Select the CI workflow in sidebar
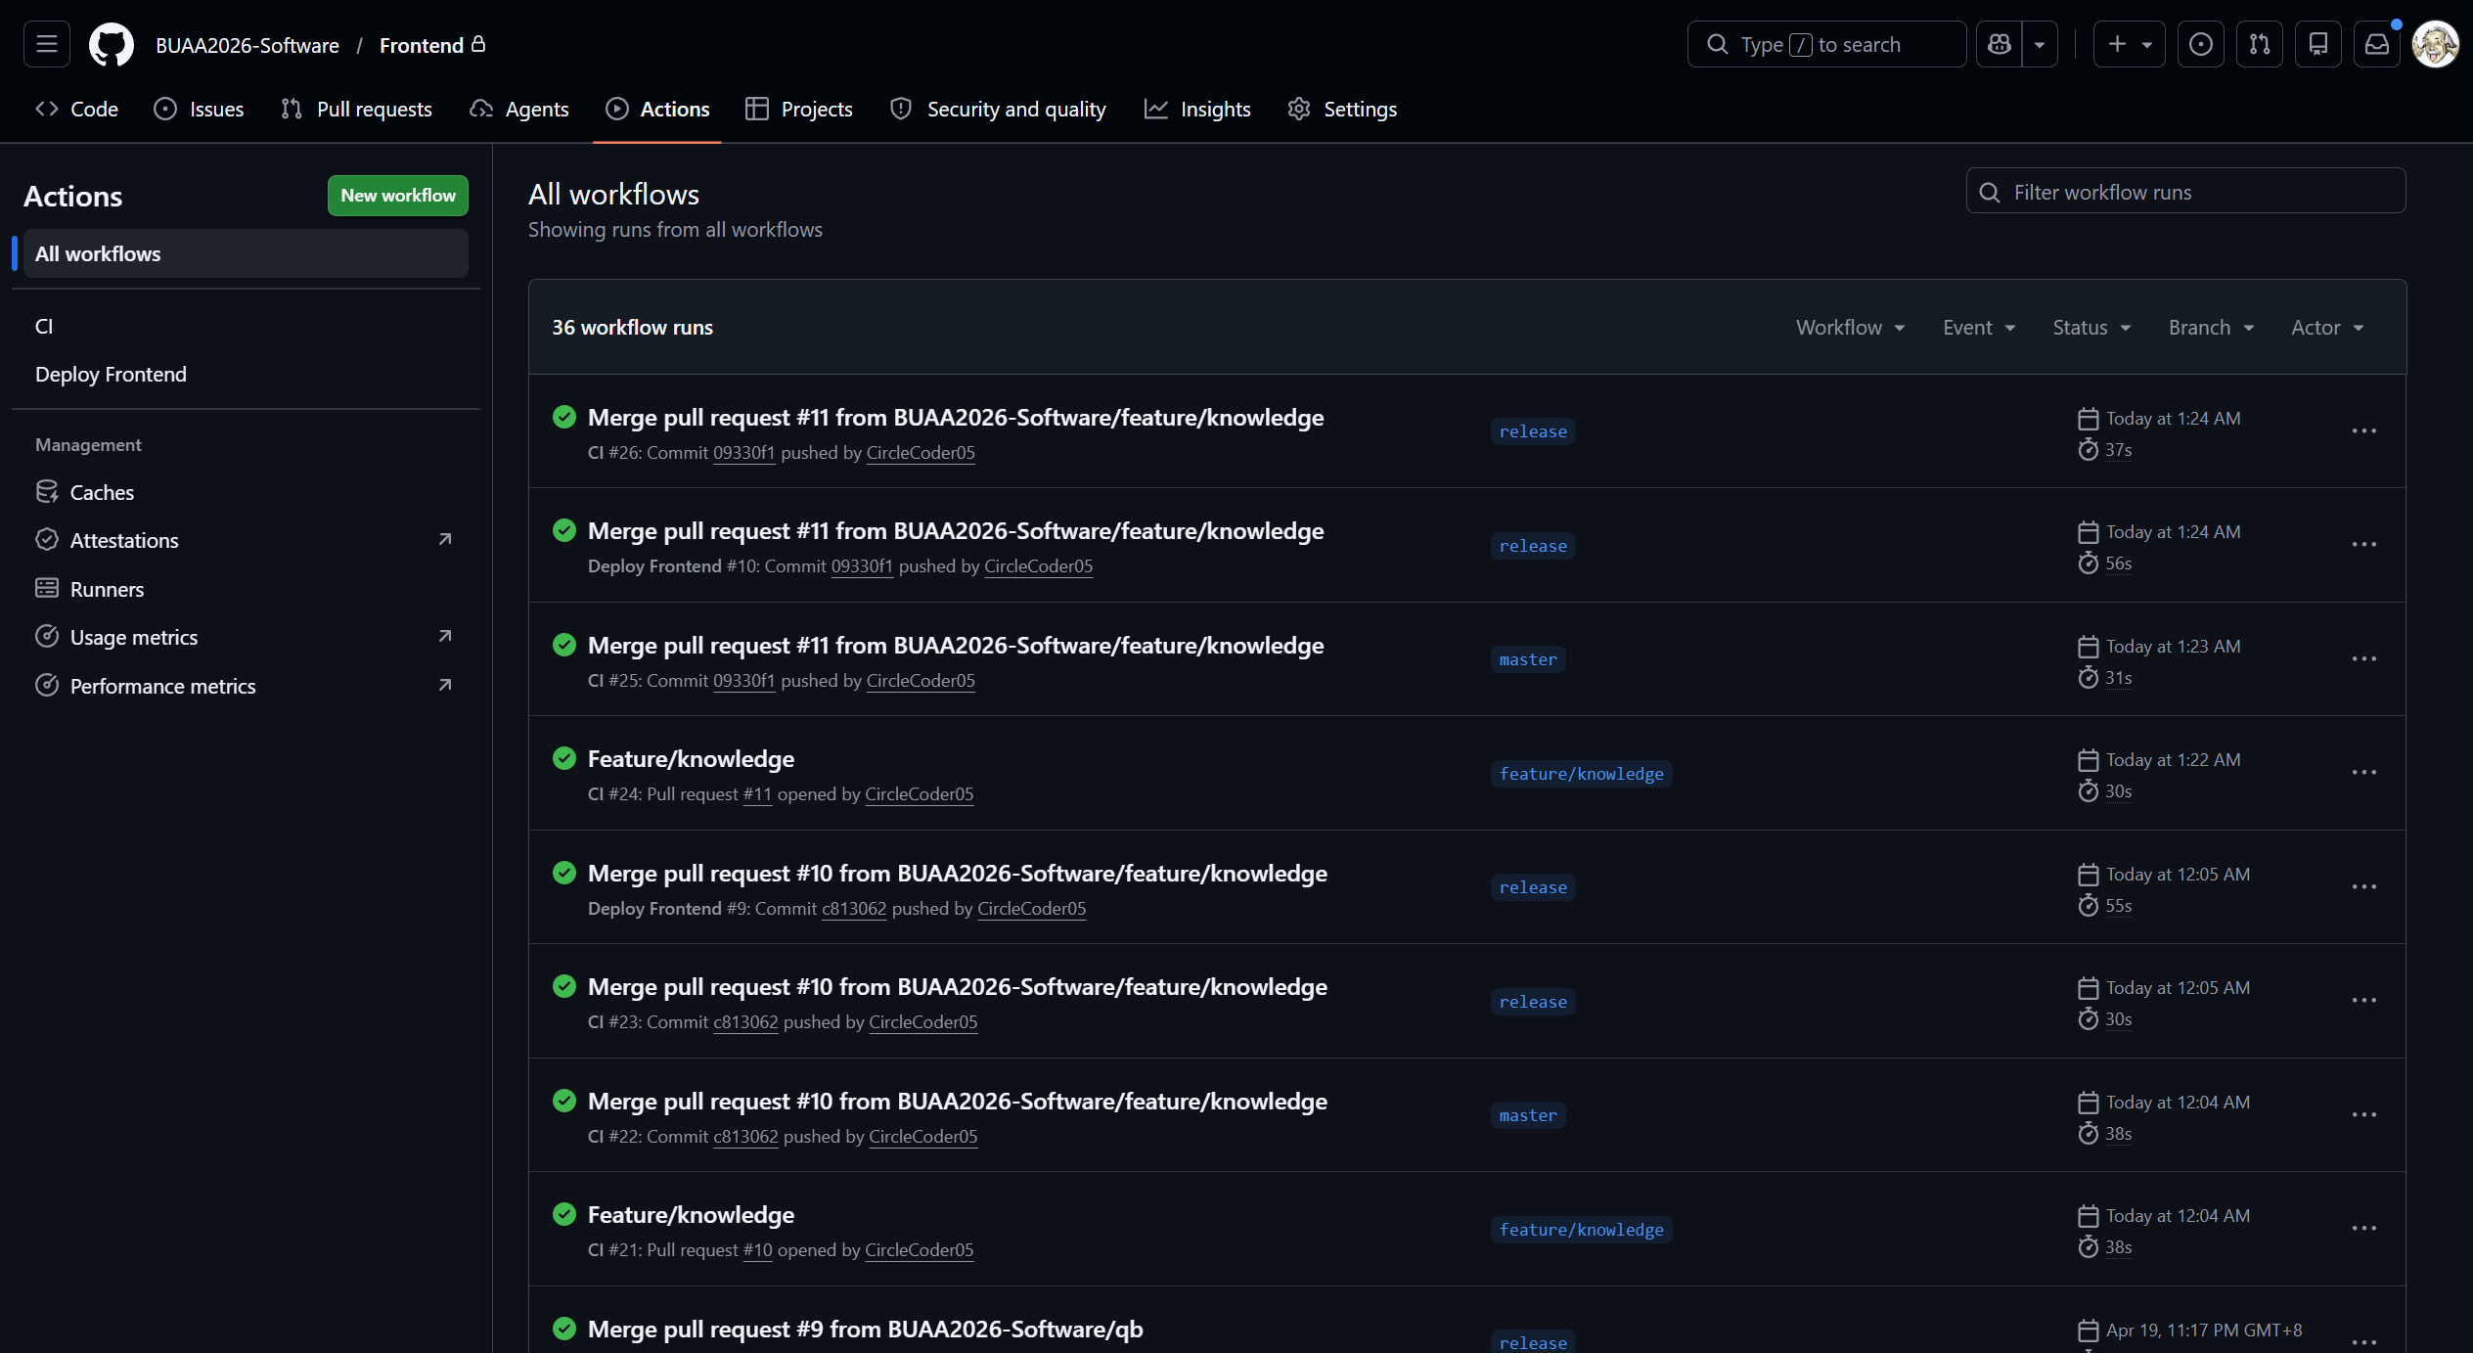Image resolution: width=2473 pixels, height=1353 pixels. click(x=246, y=326)
